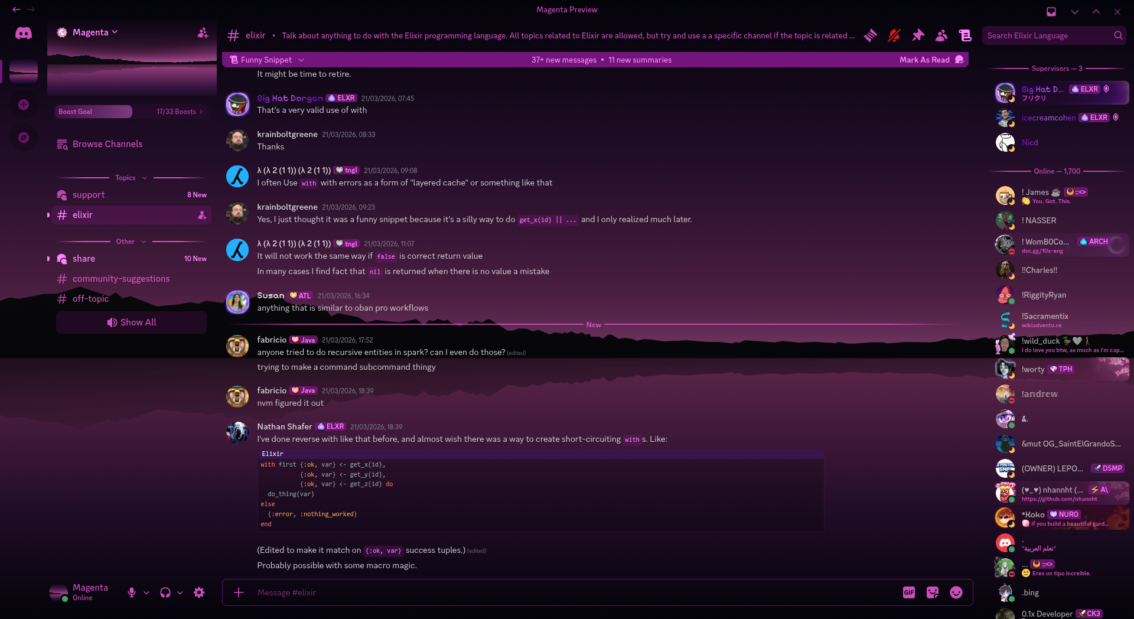The width and height of the screenshot is (1134, 619).
Task: Click the title bar down chevron
Action: coord(1075,11)
